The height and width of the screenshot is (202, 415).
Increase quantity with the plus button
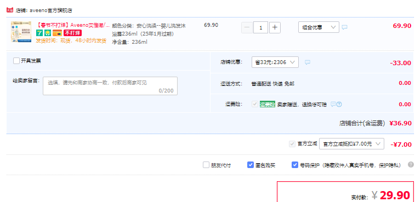tap(275, 27)
